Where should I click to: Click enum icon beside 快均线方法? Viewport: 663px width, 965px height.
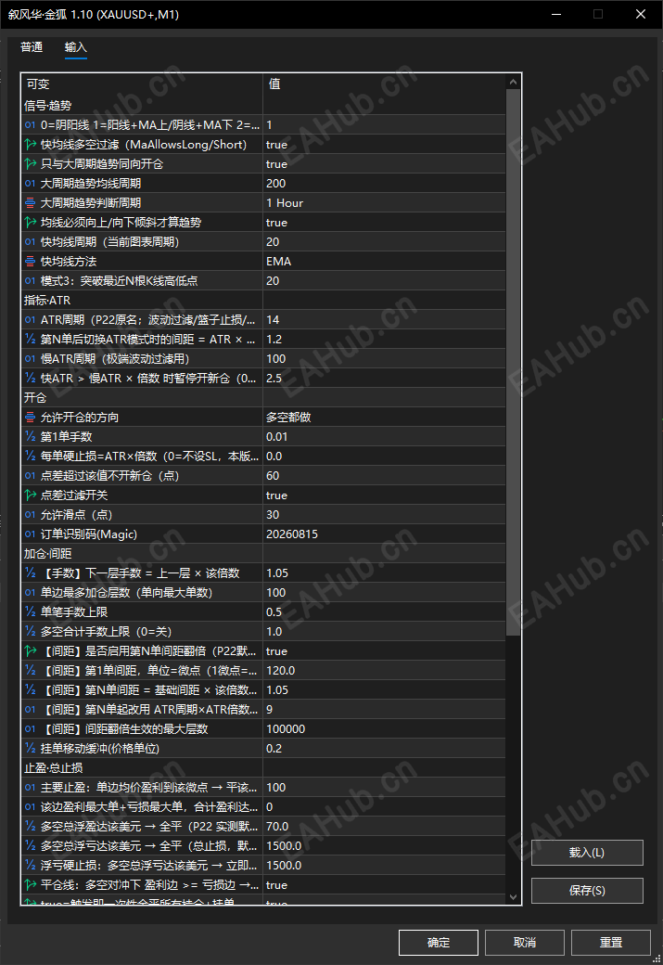click(x=30, y=262)
